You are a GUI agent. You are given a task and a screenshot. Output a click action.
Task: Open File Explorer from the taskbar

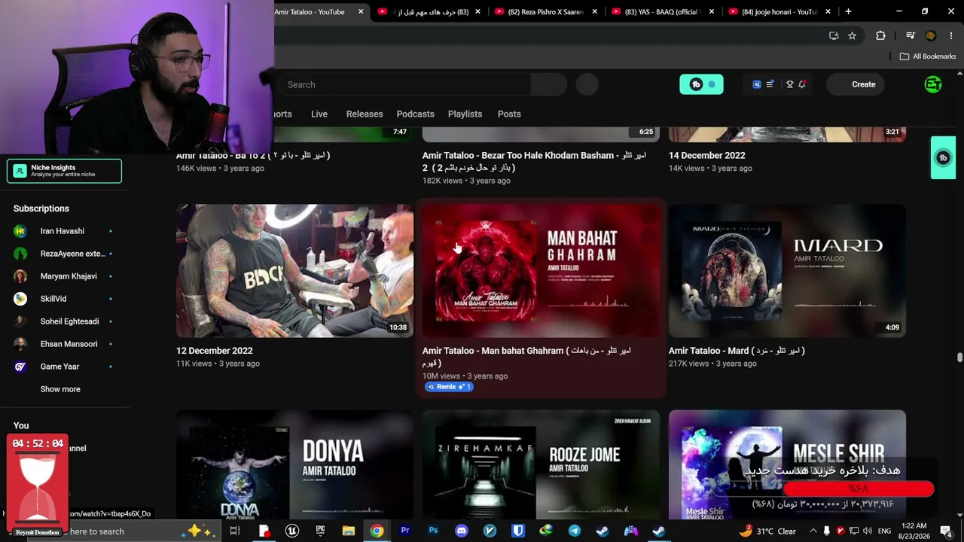pos(349,531)
